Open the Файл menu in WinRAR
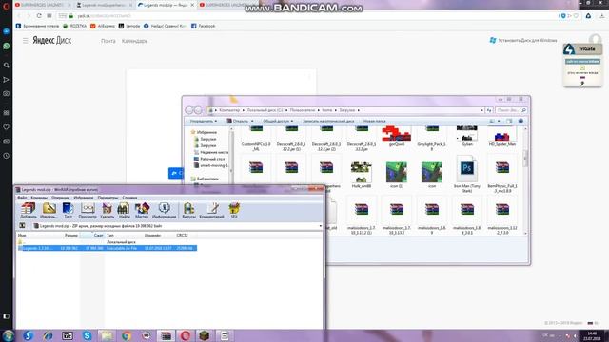The image size is (609, 342). pyautogui.click(x=22, y=198)
